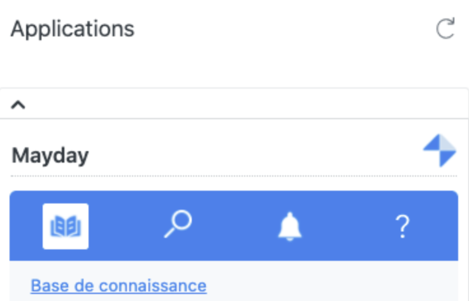
Task: Follow the "Base de connaissance" link
Action: coord(119,285)
